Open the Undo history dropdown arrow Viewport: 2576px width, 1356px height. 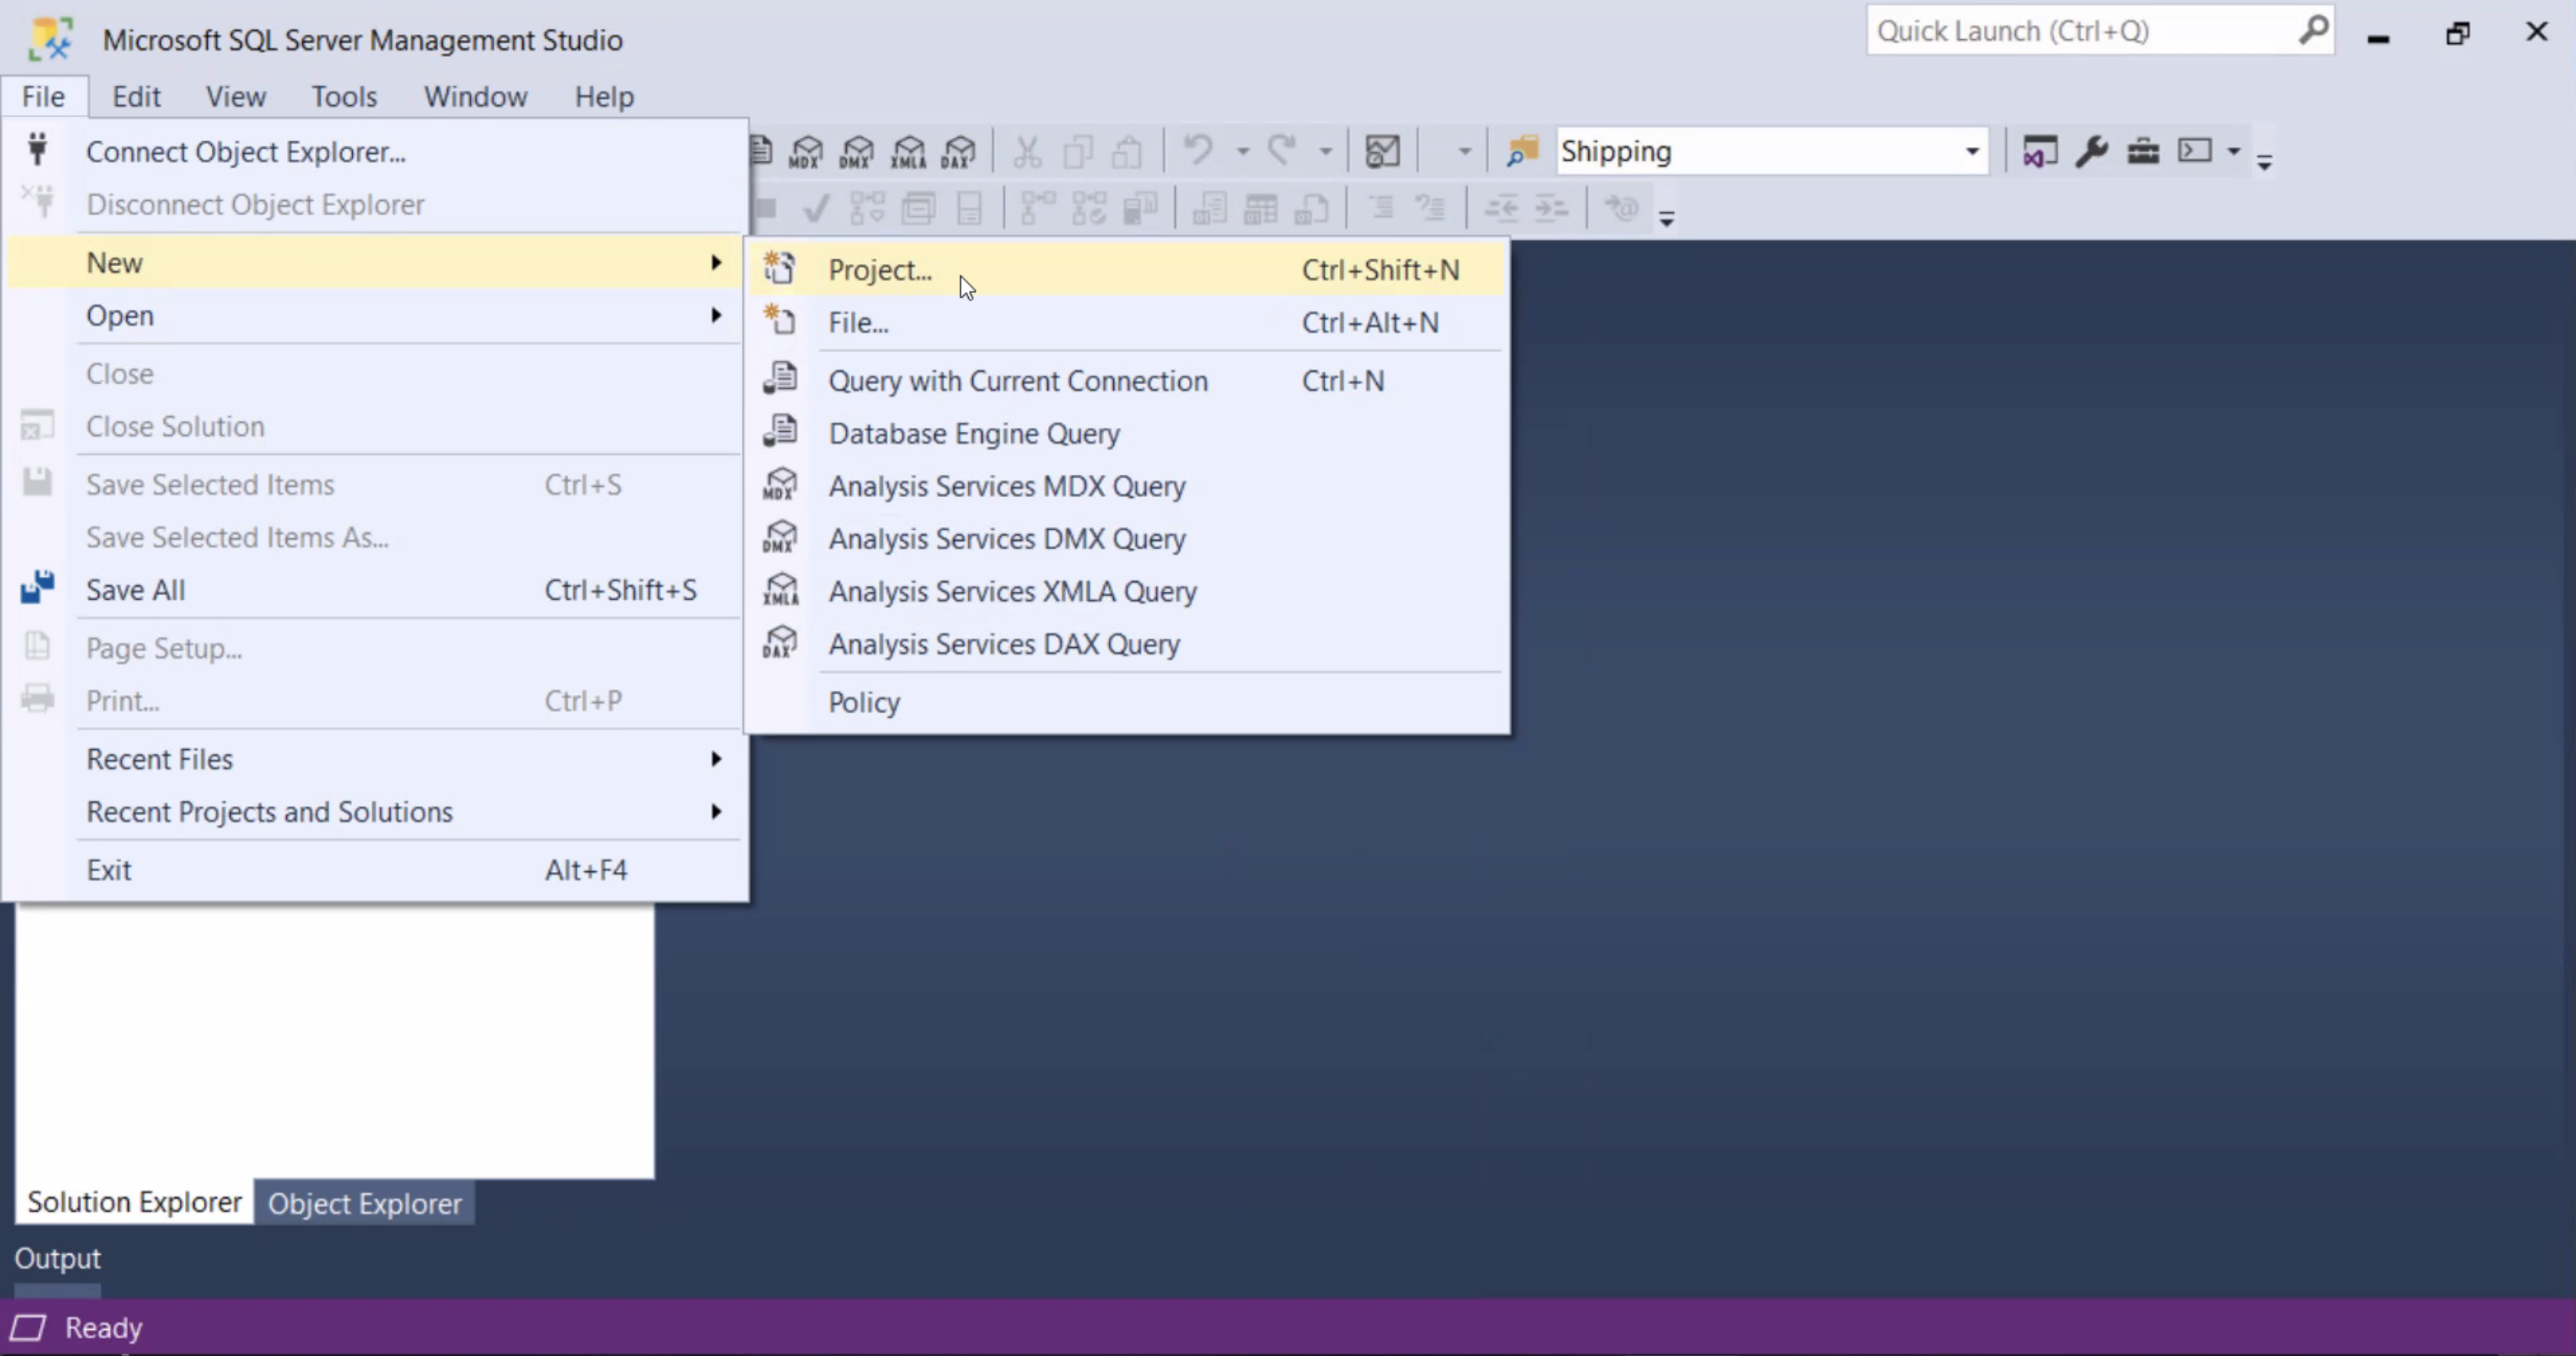[x=1242, y=152]
